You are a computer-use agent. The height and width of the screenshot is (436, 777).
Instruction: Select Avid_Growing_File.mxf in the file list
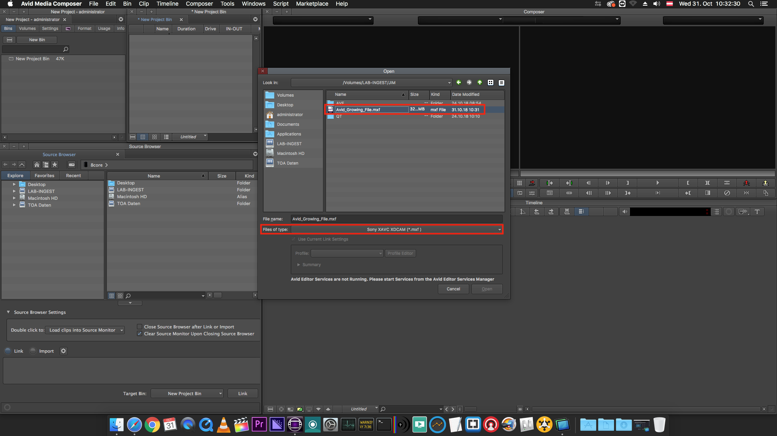pos(415,110)
